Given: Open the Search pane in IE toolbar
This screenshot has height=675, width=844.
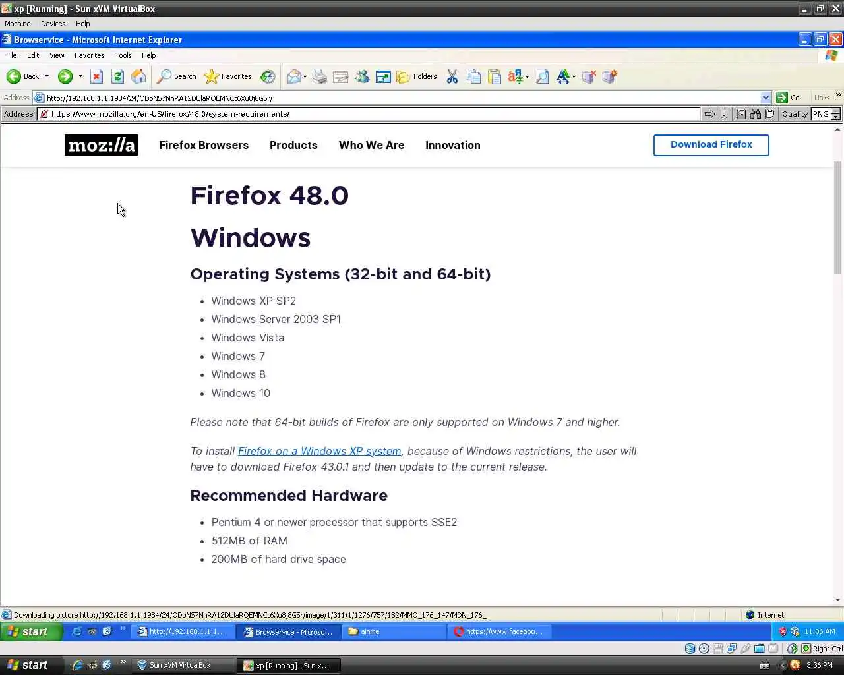Looking at the screenshot, I should [x=176, y=76].
